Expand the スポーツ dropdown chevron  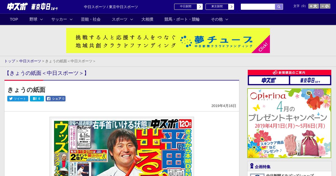pyautogui.click(x=132, y=19)
